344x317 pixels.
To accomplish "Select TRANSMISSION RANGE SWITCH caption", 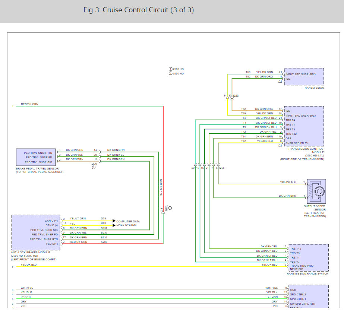I will pos(307,273).
